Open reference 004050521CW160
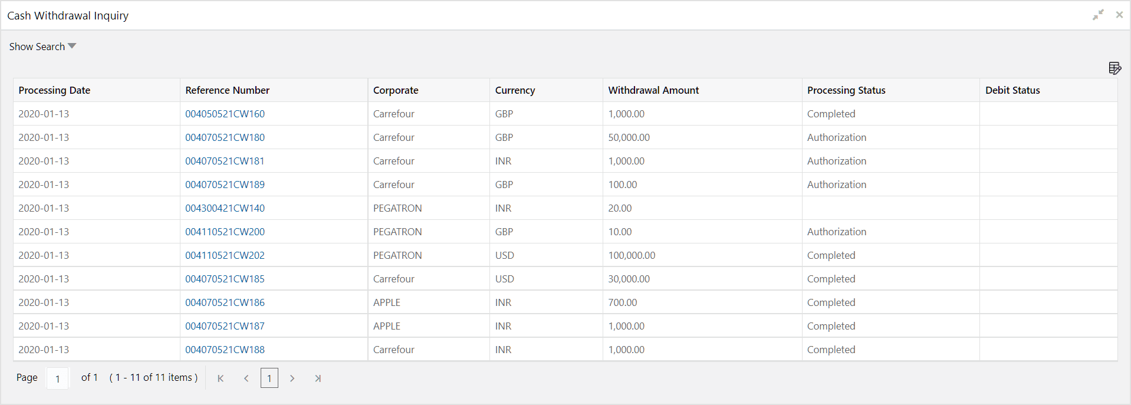This screenshot has width=1131, height=405. coord(225,114)
